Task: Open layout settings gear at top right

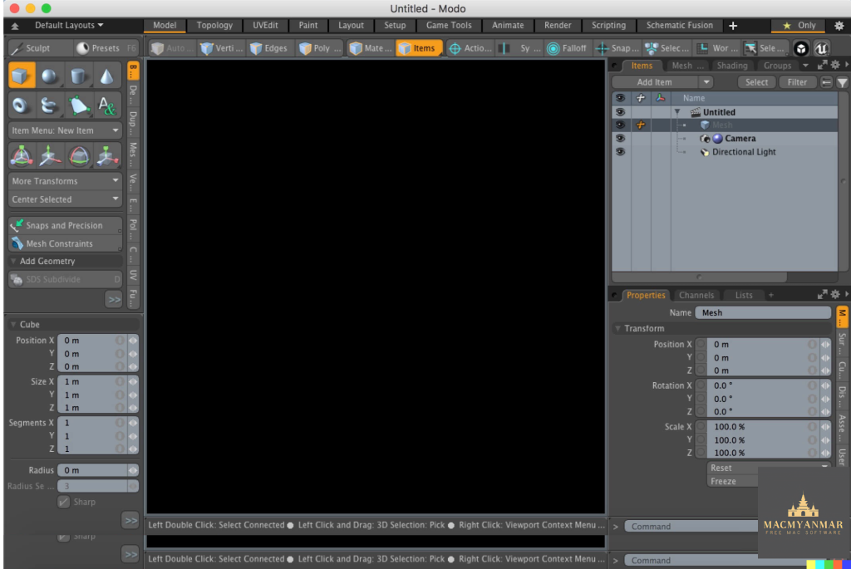Action: tap(839, 26)
